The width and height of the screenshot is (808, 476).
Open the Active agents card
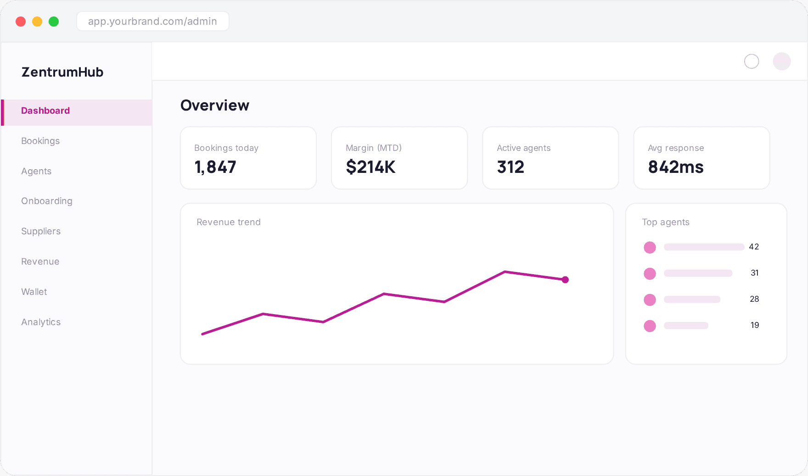pos(550,158)
